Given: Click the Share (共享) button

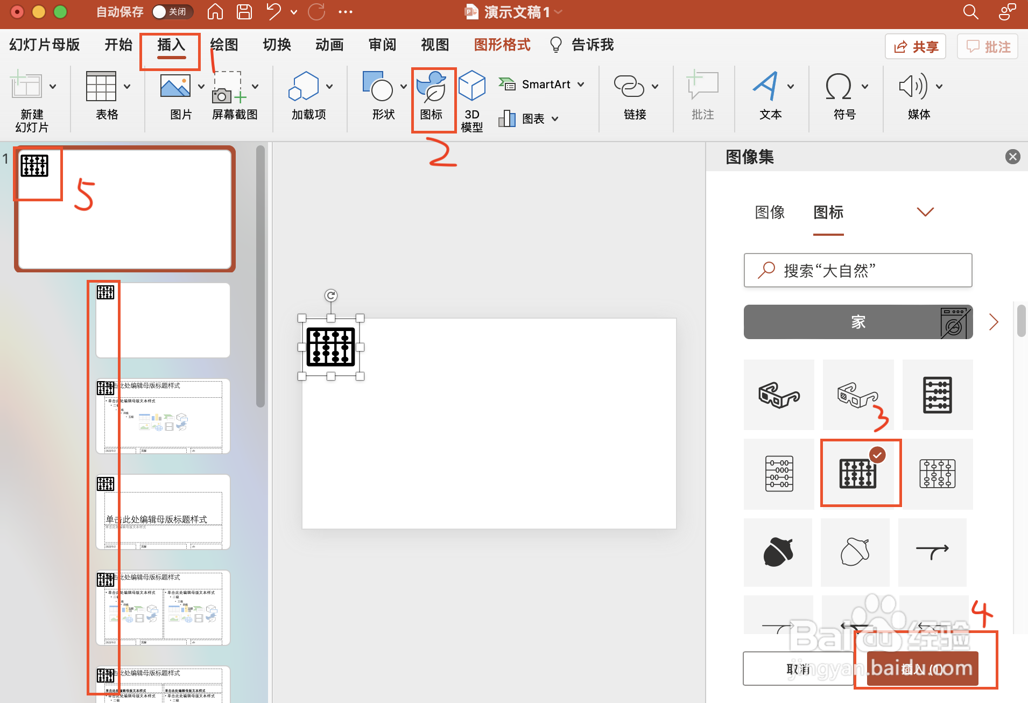Looking at the screenshot, I should coord(916,47).
